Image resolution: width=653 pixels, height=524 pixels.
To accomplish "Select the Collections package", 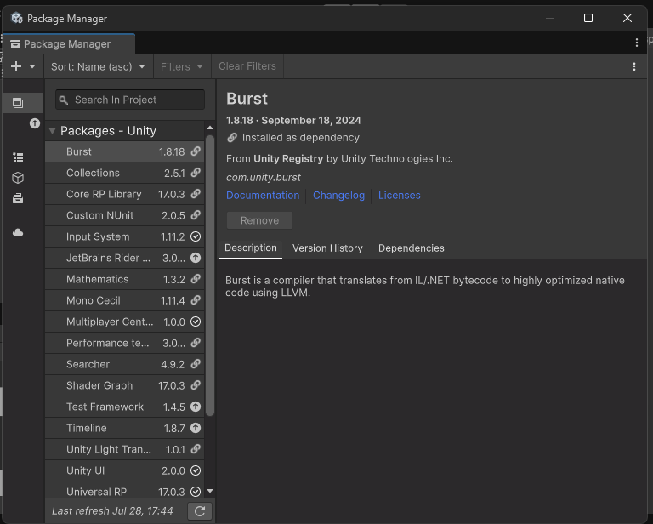I will [x=124, y=173].
